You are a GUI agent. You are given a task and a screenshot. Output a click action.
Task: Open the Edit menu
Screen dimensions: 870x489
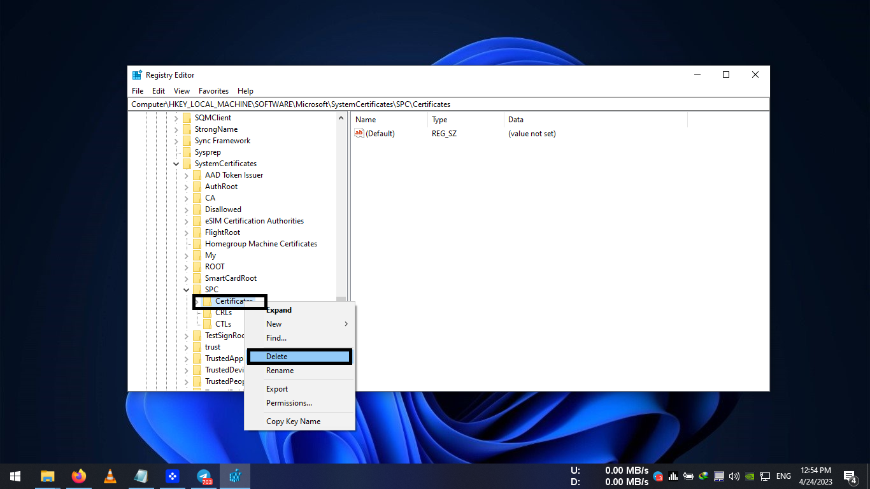(x=159, y=91)
